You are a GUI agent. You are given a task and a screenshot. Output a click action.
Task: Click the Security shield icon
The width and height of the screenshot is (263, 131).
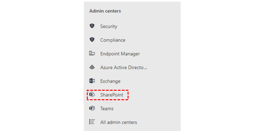coord(92,26)
